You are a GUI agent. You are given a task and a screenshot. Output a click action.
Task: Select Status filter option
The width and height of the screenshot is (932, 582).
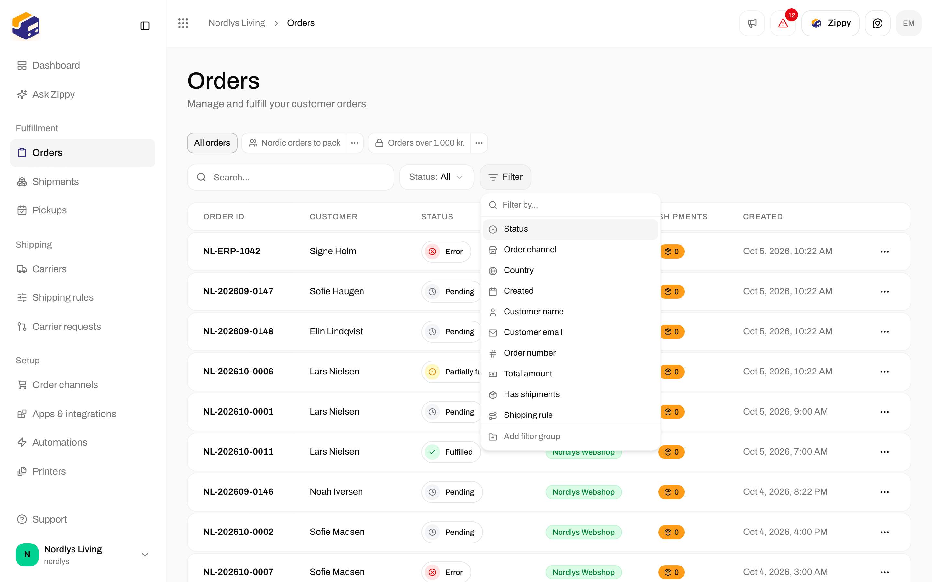pos(570,229)
